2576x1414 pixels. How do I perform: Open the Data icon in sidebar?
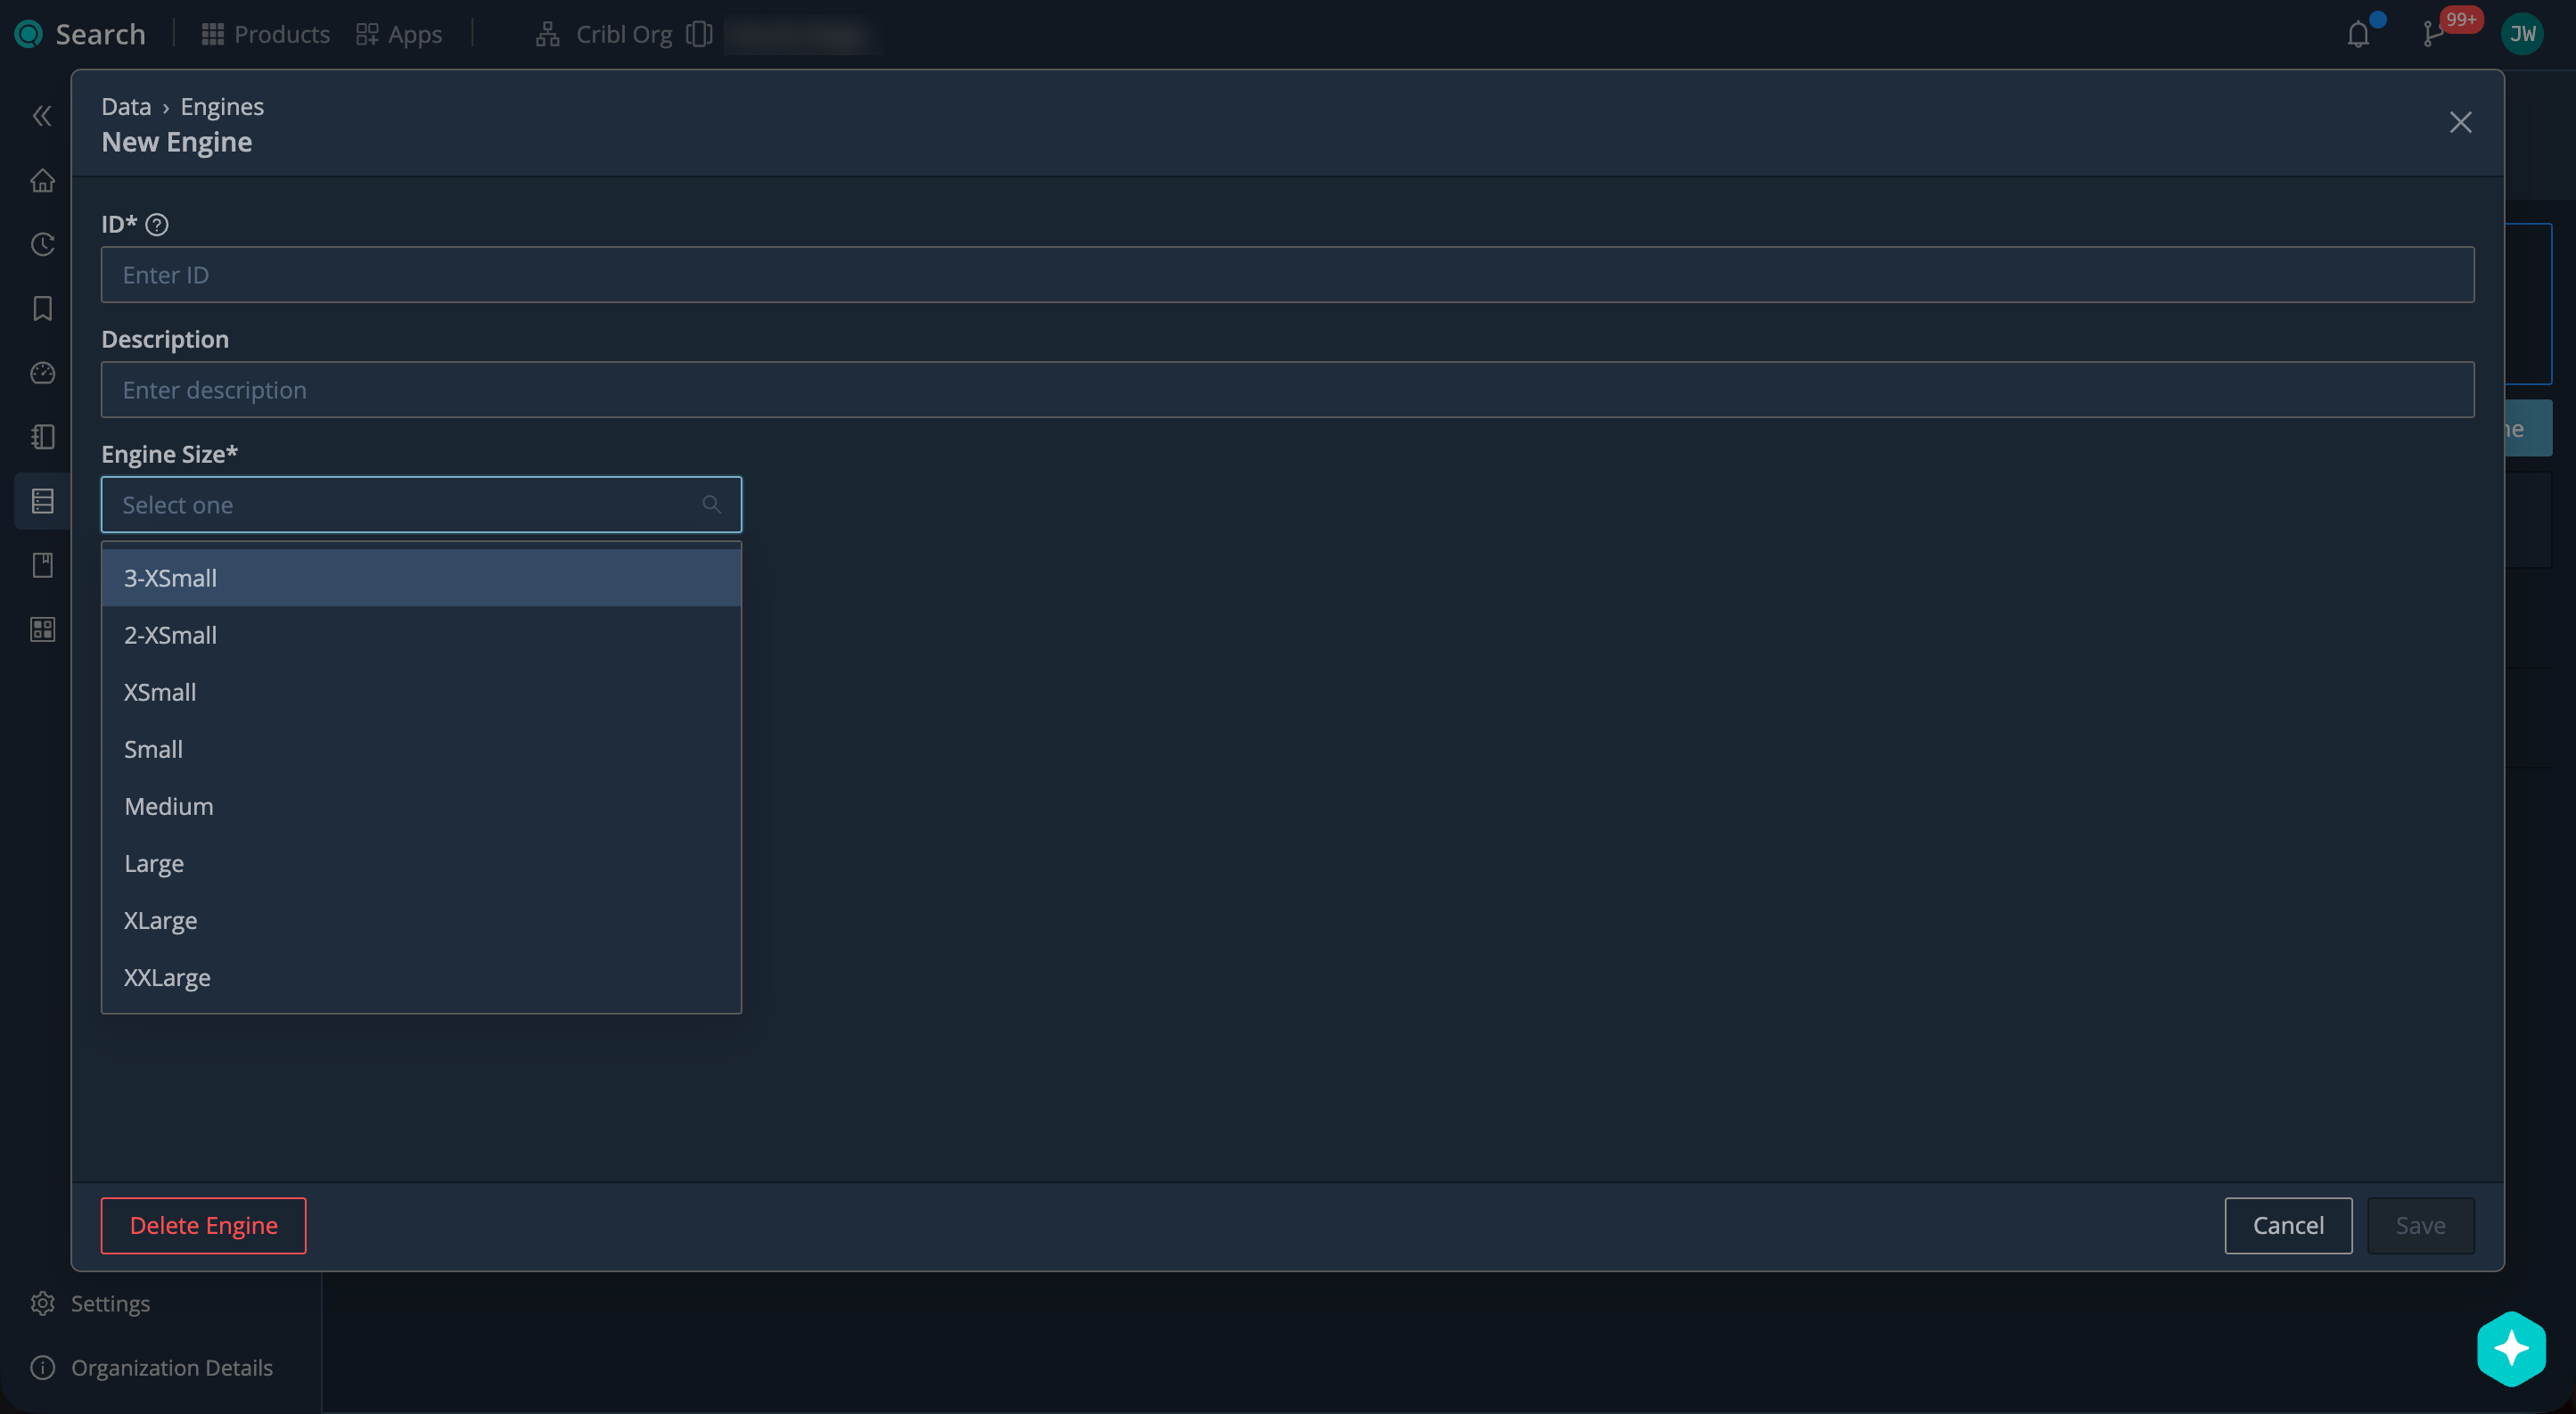point(42,501)
